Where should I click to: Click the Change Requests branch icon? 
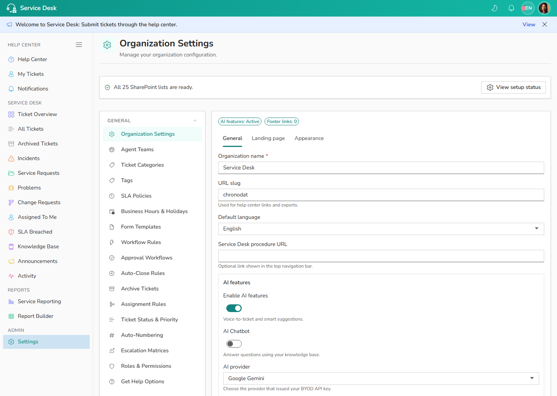11,203
